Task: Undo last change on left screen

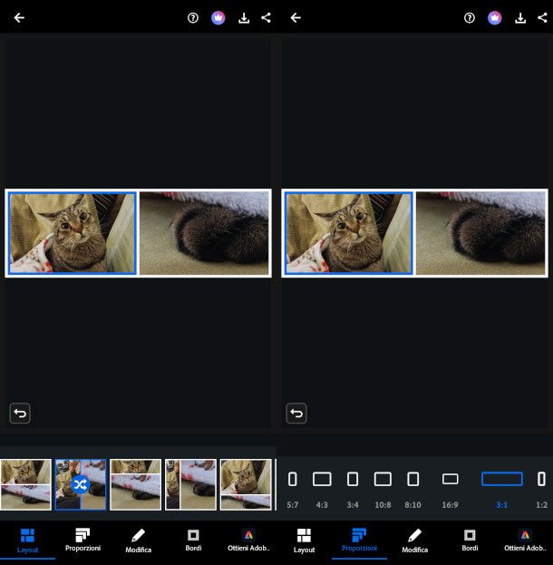Action: pos(20,413)
